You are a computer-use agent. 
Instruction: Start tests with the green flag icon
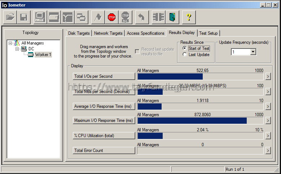(98, 17)
